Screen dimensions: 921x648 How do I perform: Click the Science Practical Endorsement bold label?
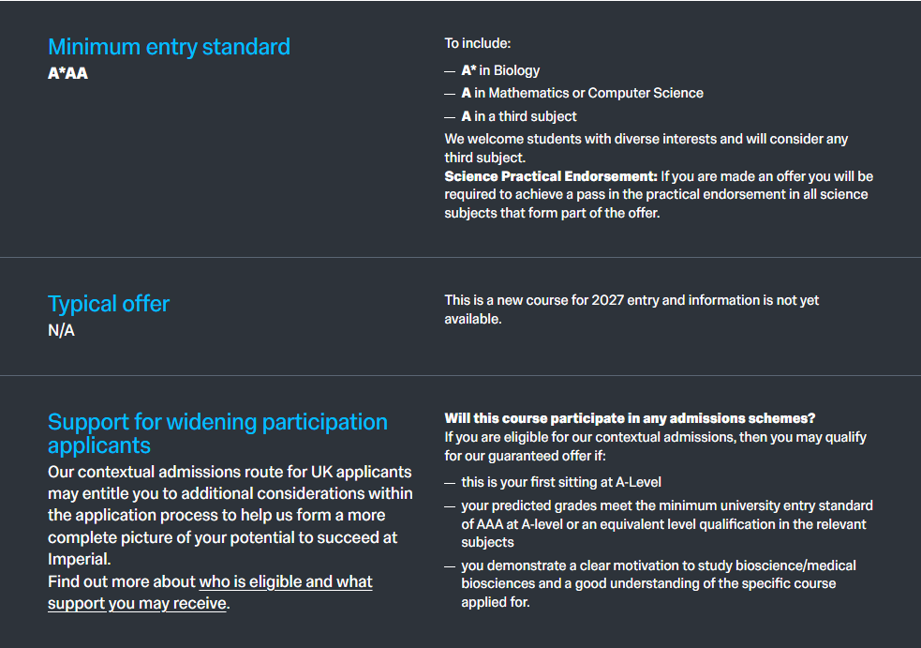[x=551, y=176]
